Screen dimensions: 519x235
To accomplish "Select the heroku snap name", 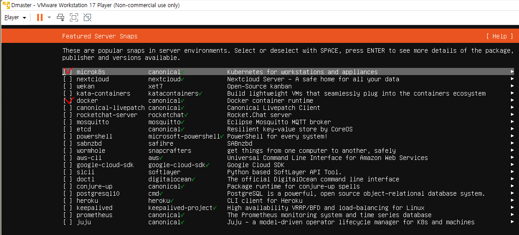I will pos(87,201).
